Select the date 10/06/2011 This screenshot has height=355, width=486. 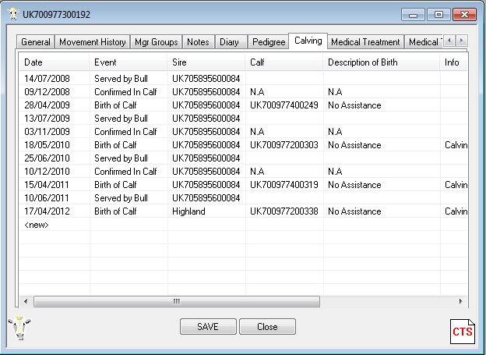tap(47, 198)
